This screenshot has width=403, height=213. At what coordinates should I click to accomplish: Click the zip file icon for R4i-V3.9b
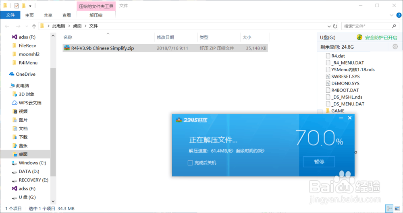click(67, 48)
